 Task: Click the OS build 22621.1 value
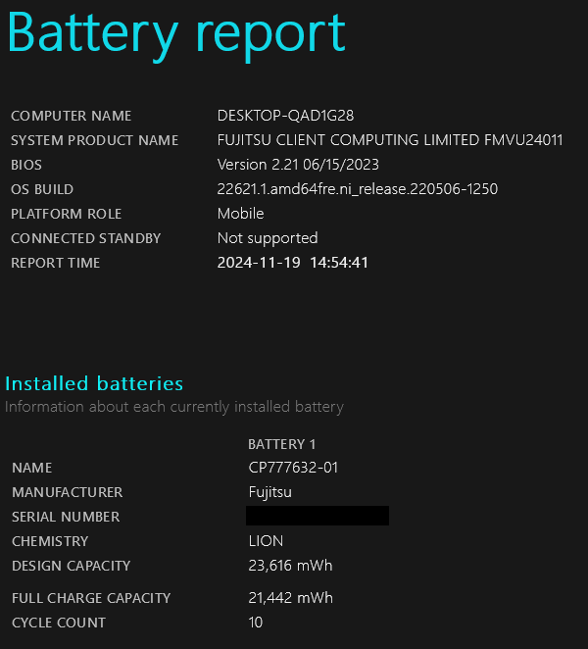click(358, 189)
